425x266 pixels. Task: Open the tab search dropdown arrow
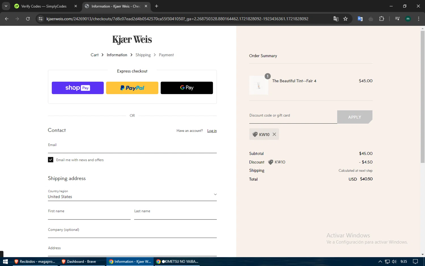point(6,6)
